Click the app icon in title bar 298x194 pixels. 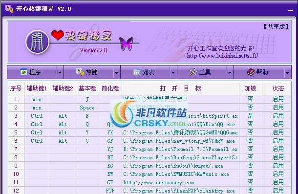(9, 9)
